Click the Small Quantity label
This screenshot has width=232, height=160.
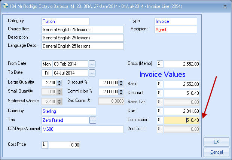click(x=21, y=91)
